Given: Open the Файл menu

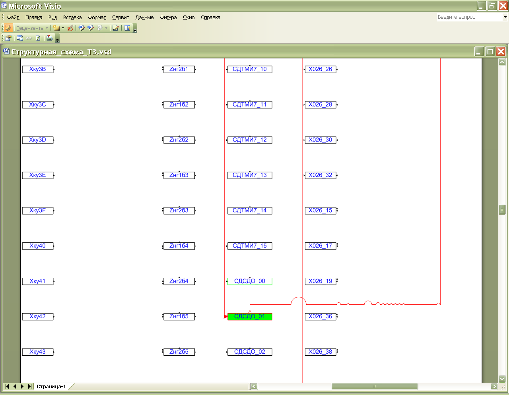Looking at the screenshot, I should (x=13, y=17).
